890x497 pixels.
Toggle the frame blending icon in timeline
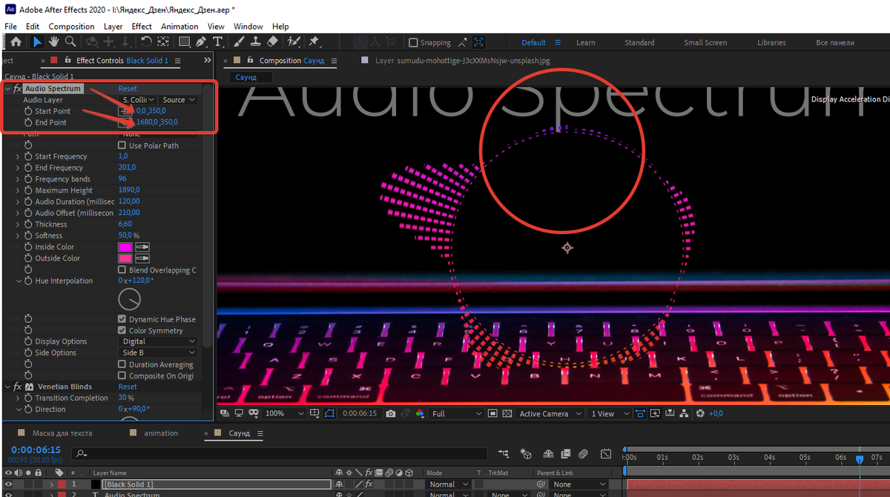click(566, 453)
